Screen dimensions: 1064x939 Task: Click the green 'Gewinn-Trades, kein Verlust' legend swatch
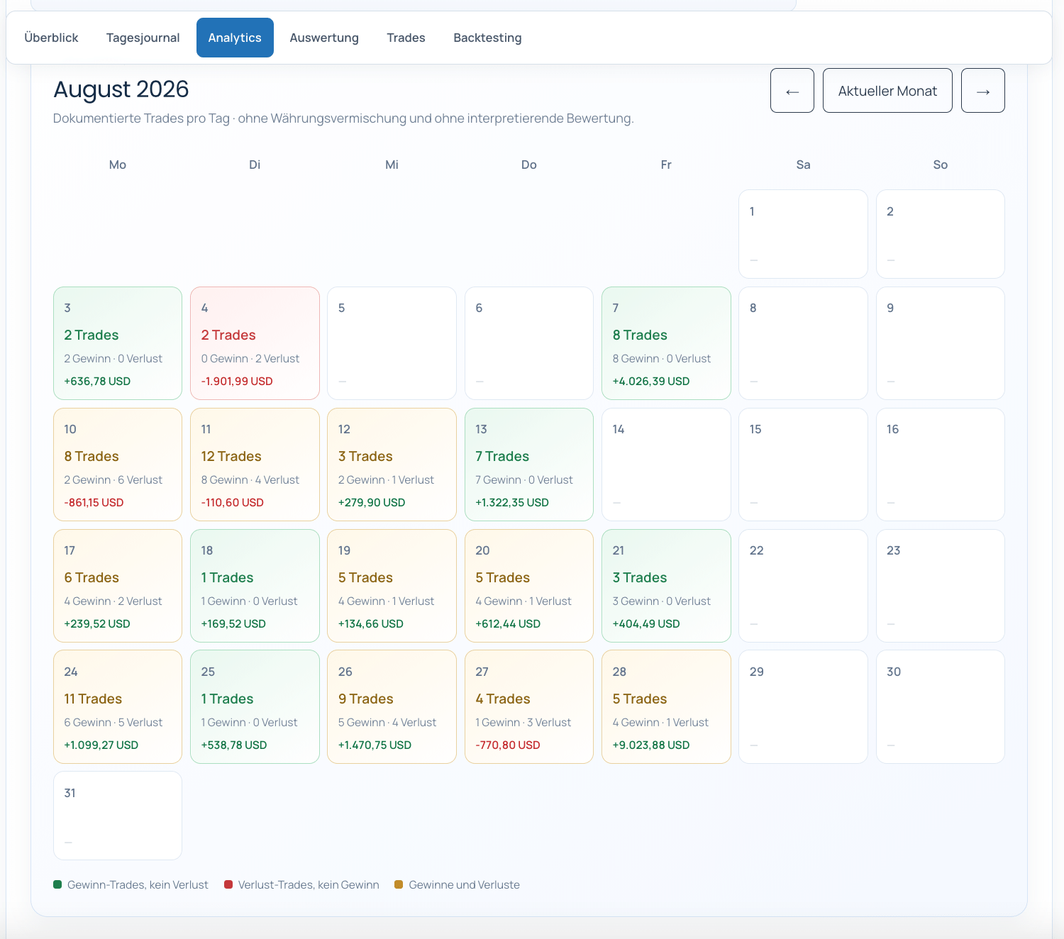[57, 884]
